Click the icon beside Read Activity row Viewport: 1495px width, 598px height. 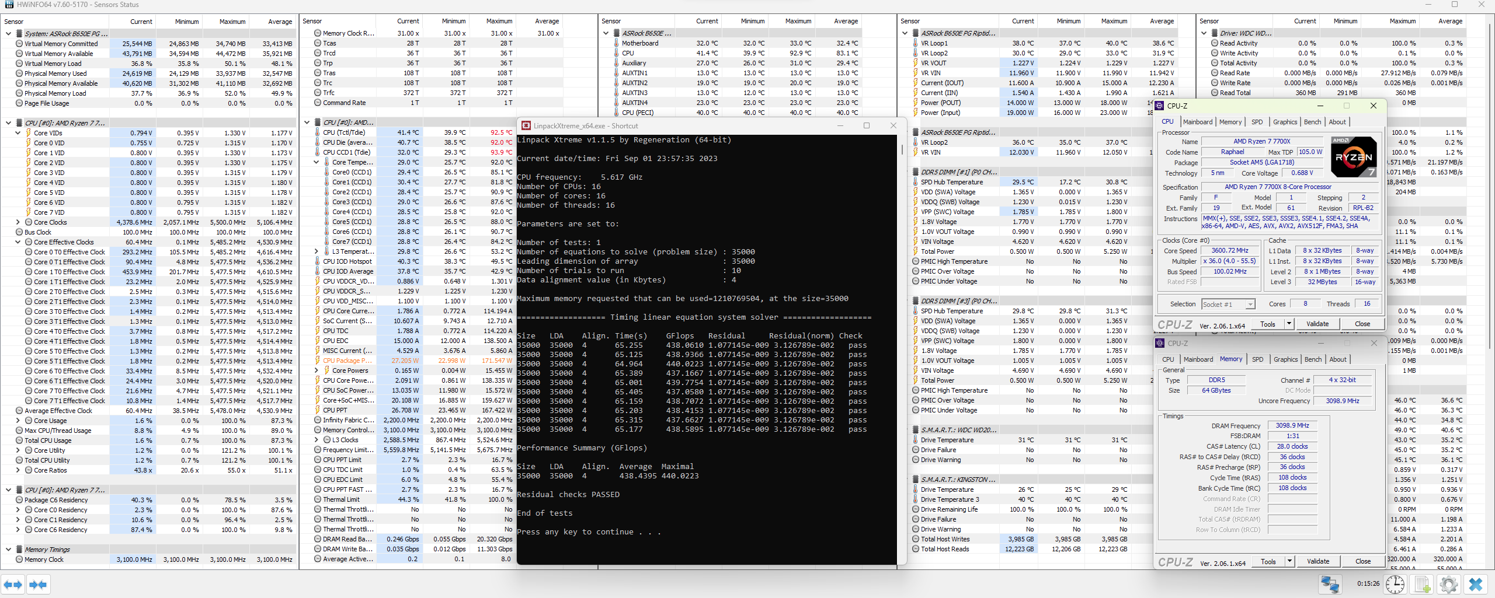[1215, 43]
